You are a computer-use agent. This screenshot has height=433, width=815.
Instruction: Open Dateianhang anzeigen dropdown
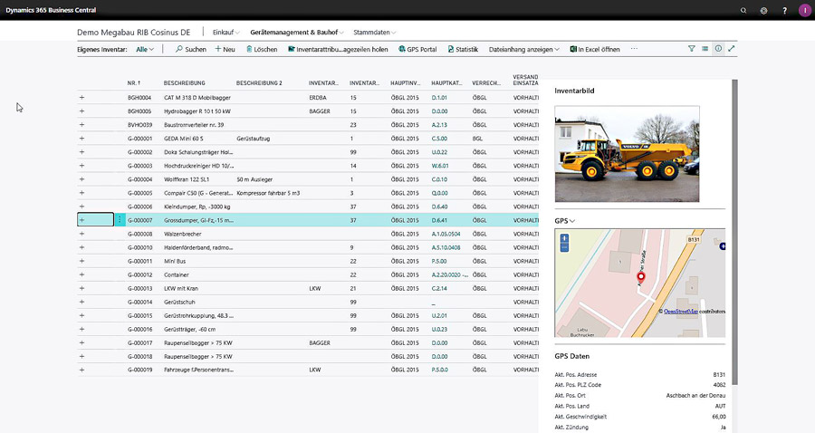tap(524, 50)
